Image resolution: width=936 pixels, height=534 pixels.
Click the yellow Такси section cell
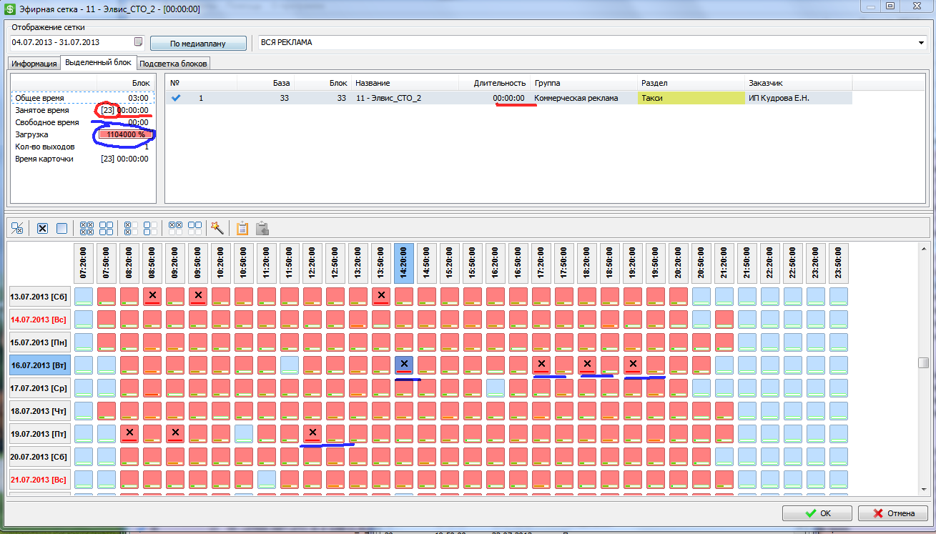[691, 98]
